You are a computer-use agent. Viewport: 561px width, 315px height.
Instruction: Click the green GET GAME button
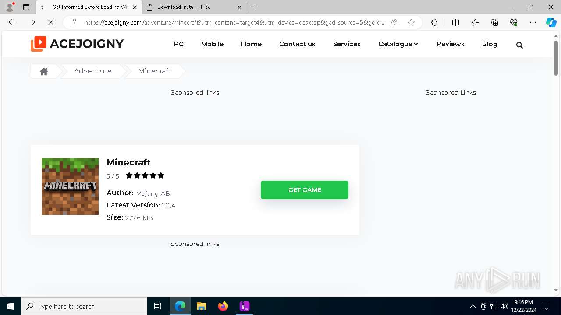[305, 190]
